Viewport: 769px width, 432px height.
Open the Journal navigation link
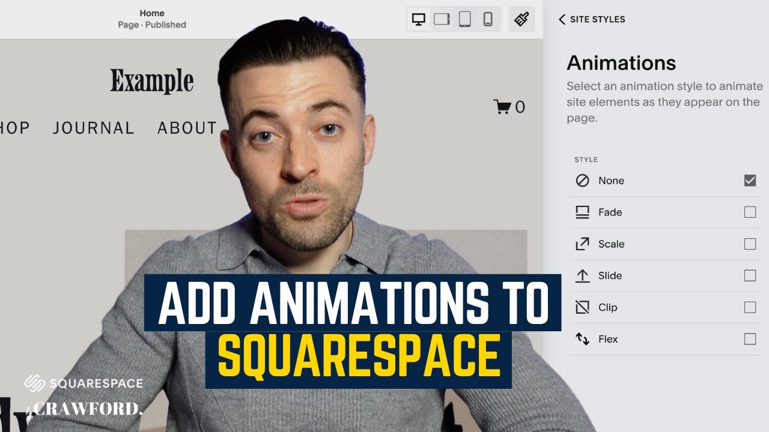[x=93, y=128]
